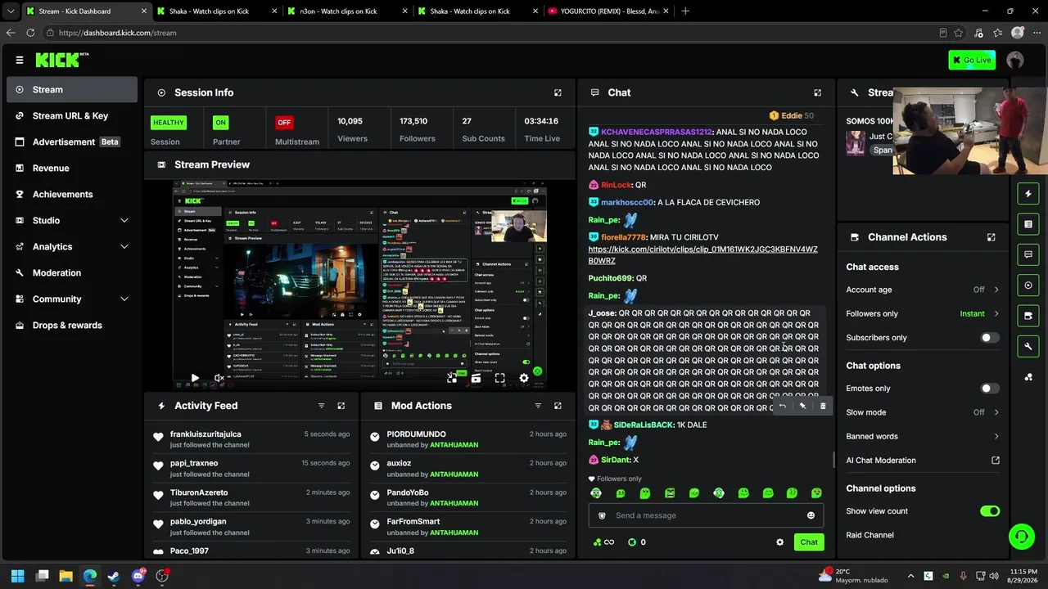Click the chat panel scrollbar
Screen dimensions: 1048x589
pos(833,460)
